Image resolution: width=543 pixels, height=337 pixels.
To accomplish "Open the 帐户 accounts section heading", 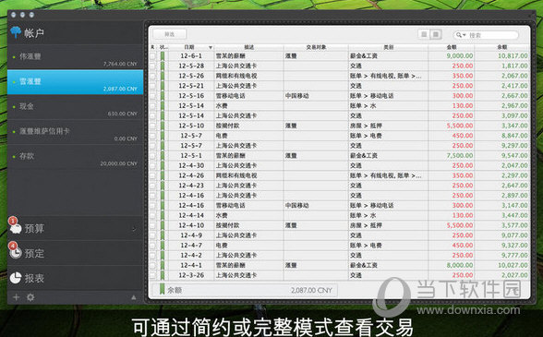I will pyautogui.click(x=34, y=33).
